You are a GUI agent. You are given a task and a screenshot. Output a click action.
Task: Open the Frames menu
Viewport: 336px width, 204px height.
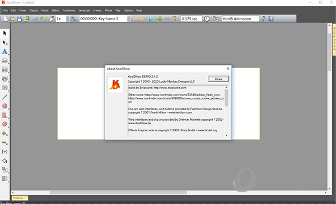(x=97, y=11)
